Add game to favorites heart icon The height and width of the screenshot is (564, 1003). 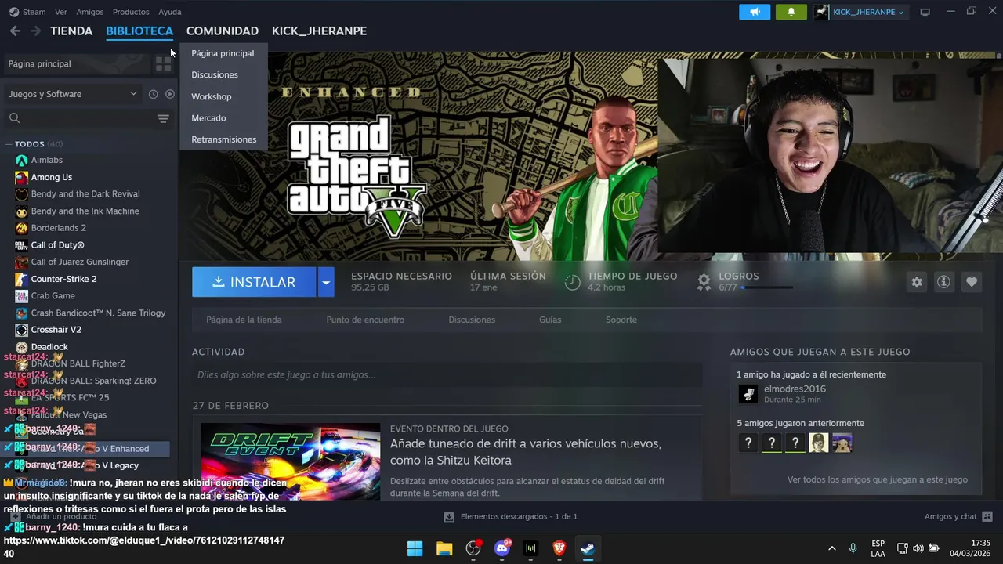[x=972, y=282]
